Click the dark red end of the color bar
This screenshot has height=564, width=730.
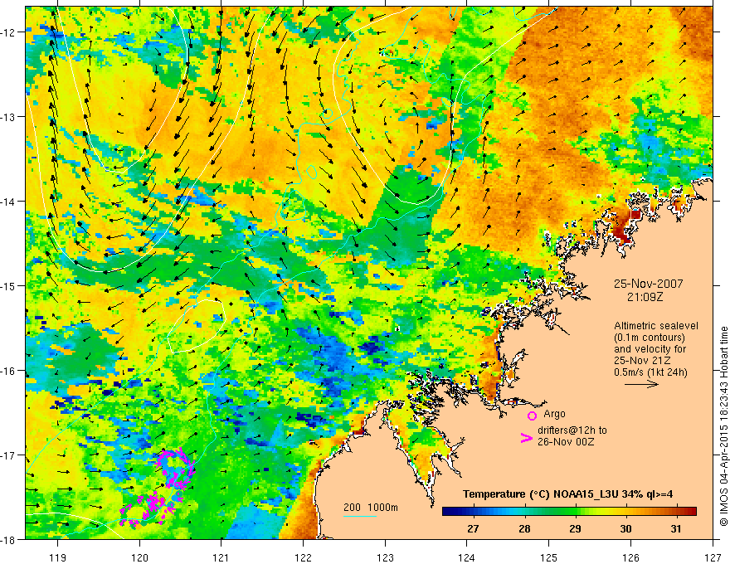pyautogui.click(x=691, y=511)
